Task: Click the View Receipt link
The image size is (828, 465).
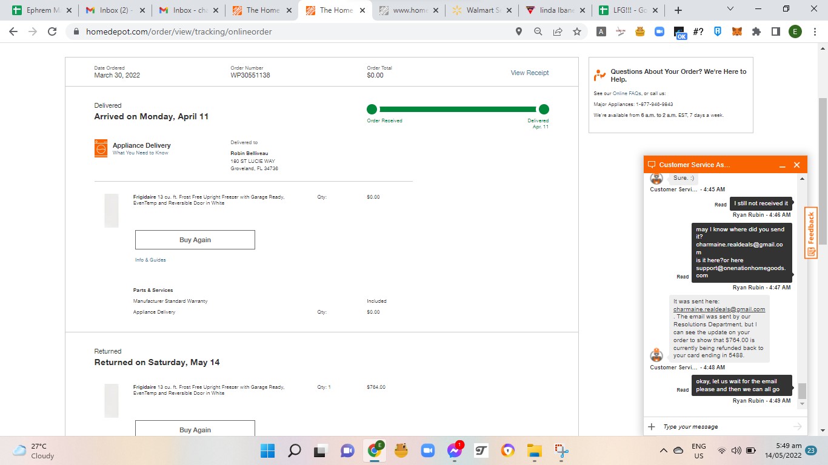Action: tap(530, 73)
